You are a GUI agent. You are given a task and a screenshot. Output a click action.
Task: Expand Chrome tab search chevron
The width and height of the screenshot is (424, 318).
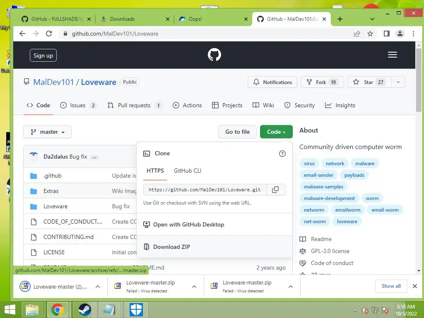372,19
